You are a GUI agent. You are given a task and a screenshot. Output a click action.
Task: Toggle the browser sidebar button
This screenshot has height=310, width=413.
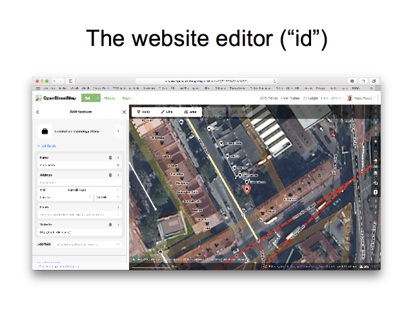pyautogui.click(x=70, y=81)
